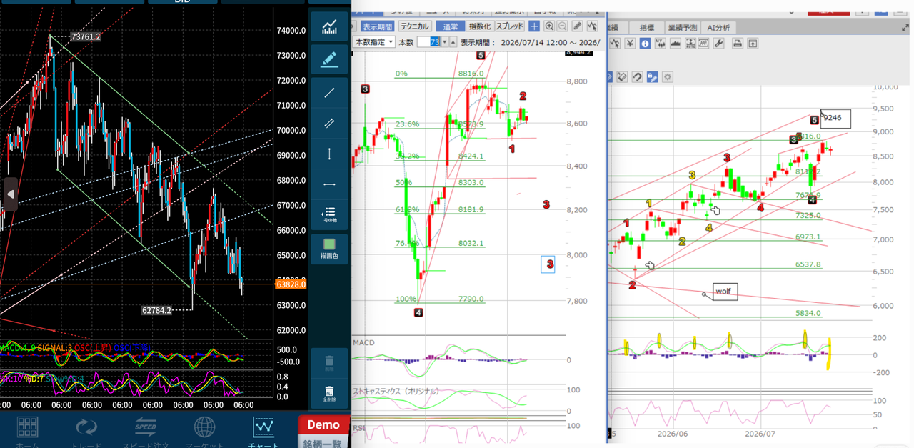
Task: Toggle the drawing lock icon
Action: coord(653,77)
